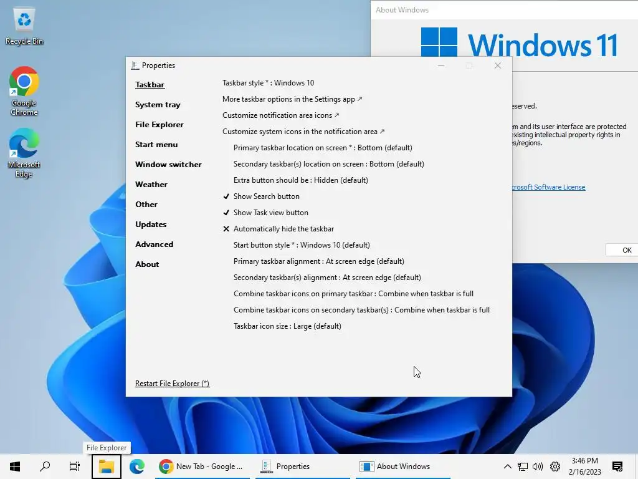638x479 pixels.
Task: Open the Recycle Bin desktop icon
Action: [x=24, y=26]
